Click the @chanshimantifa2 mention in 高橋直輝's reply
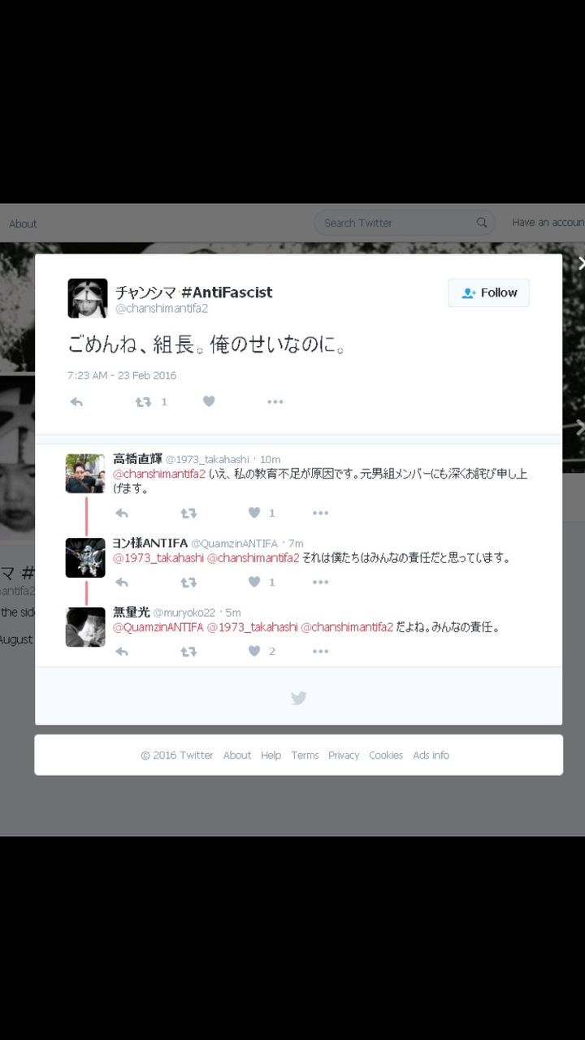Image resolution: width=585 pixels, height=1040 pixels. 159,474
